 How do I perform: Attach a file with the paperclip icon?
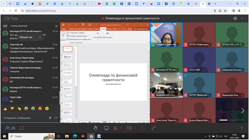pos(50,118)
